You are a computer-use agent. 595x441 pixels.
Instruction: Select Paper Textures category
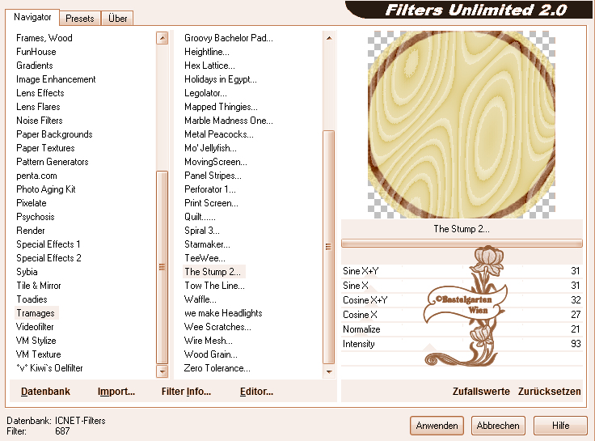(x=45, y=148)
